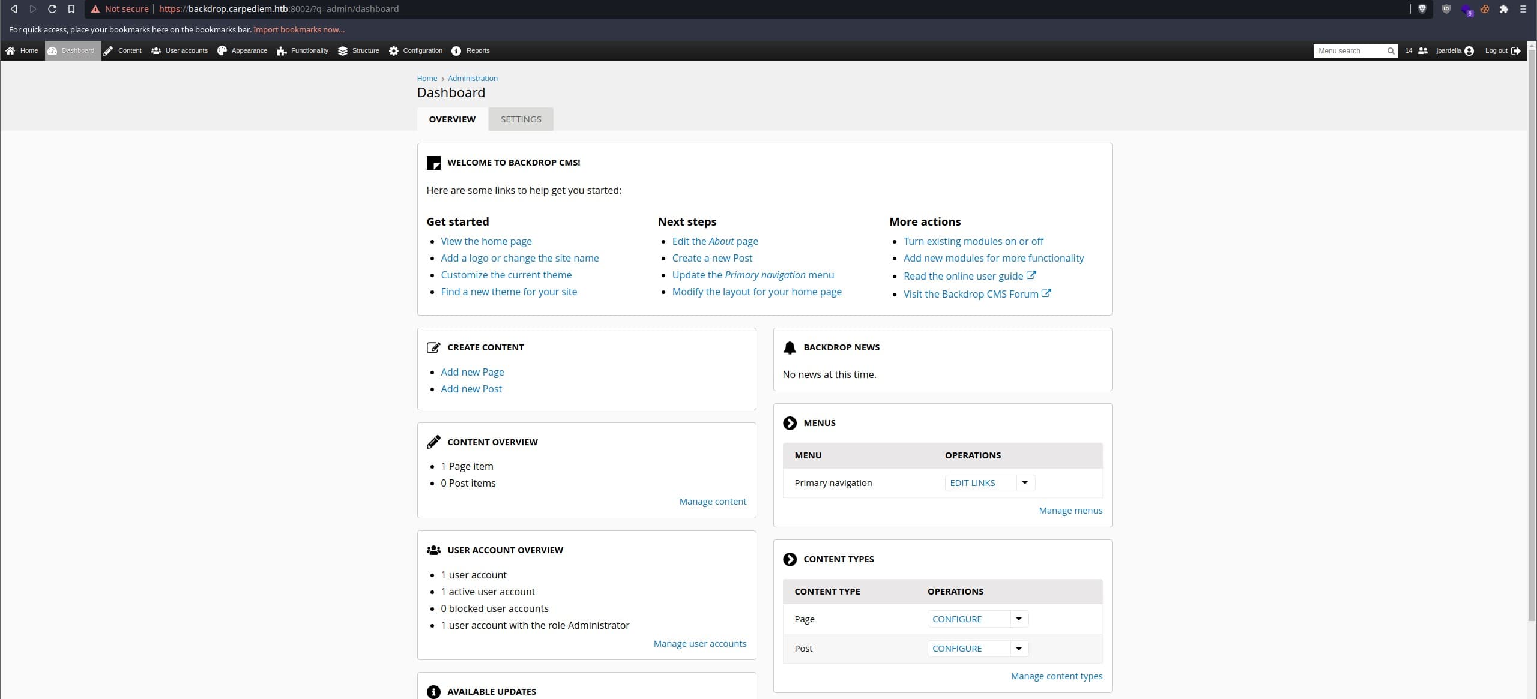This screenshot has height=699, width=1537.
Task: Click the Create Content edit icon
Action: (433, 347)
